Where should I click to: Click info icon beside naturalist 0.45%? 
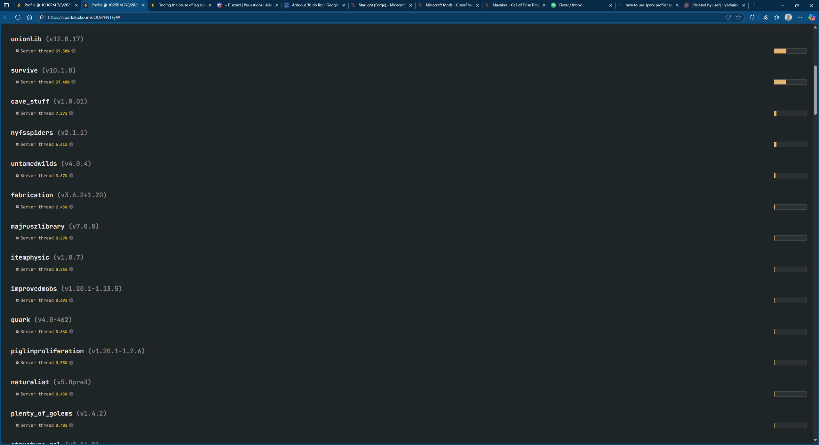71,394
